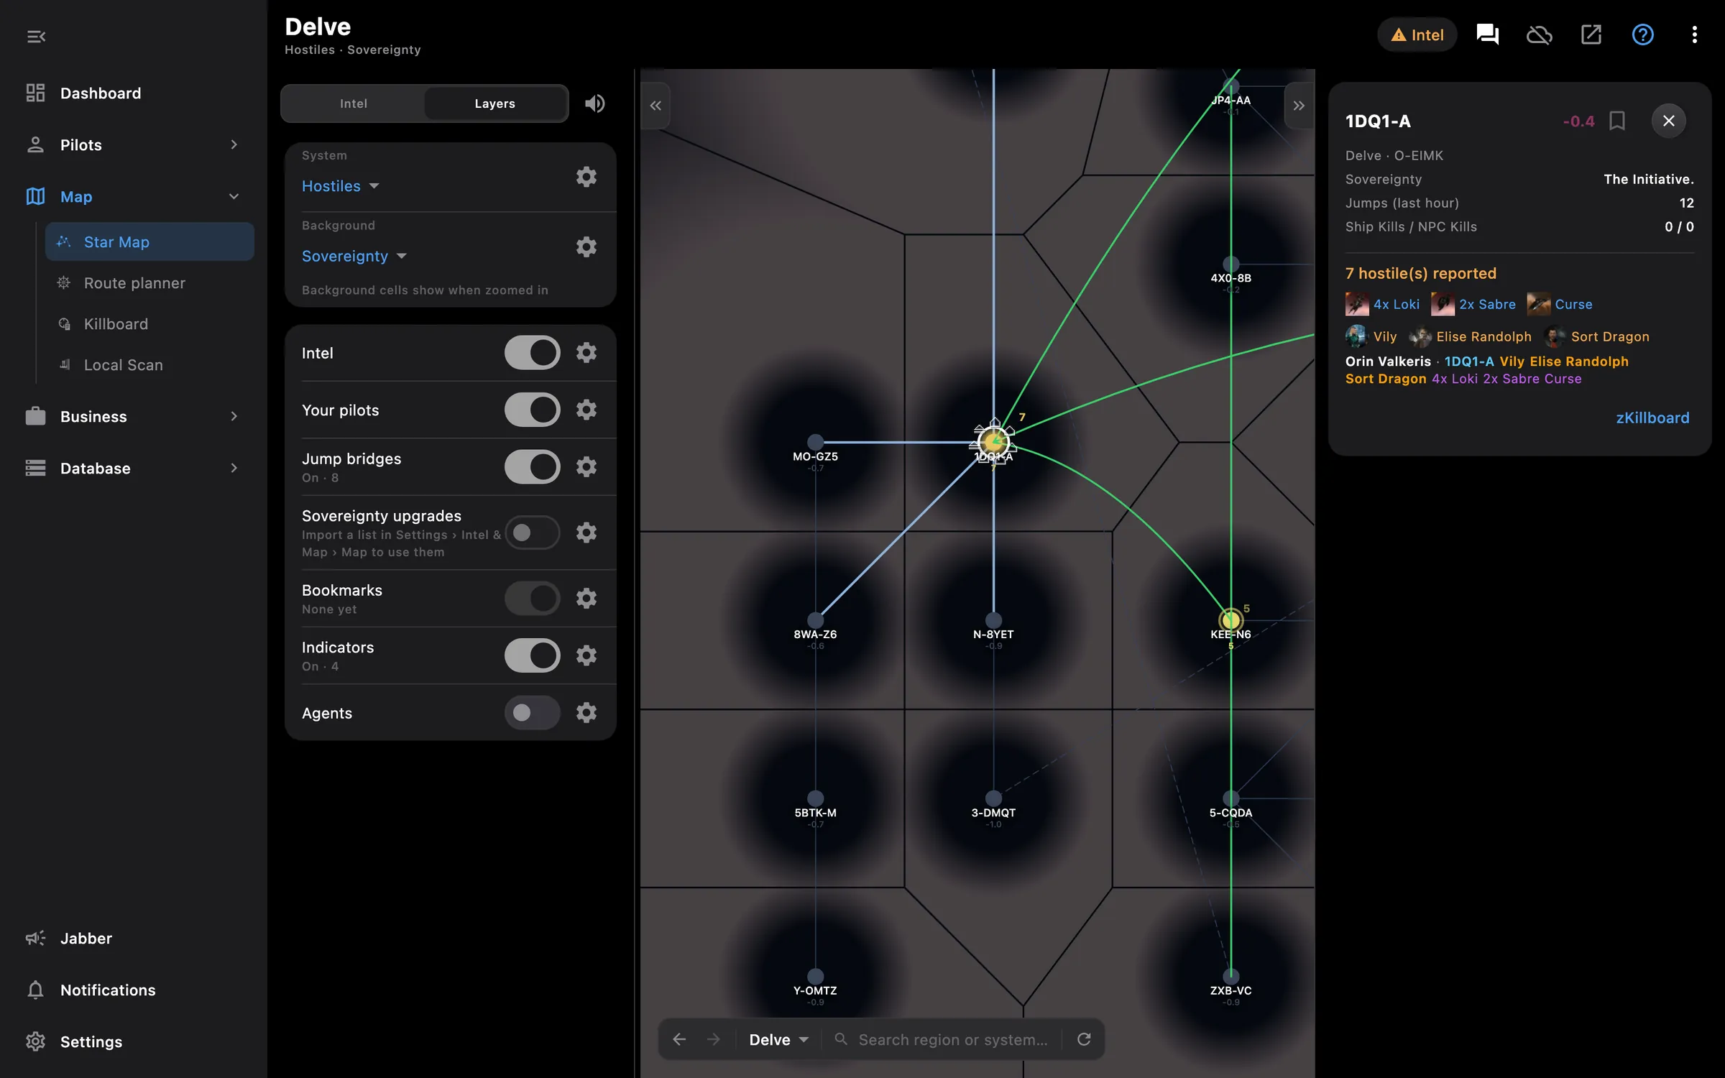Refresh the map with the reload icon
The image size is (1725, 1078).
(1084, 1039)
